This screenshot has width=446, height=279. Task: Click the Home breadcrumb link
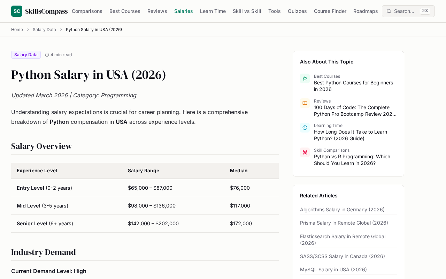(x=17, y=30)
